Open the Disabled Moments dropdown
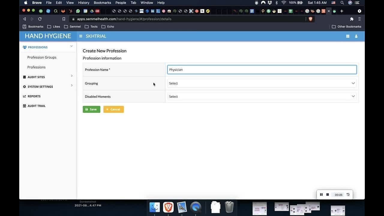The image size is (384, 216). tap(262, 97)
